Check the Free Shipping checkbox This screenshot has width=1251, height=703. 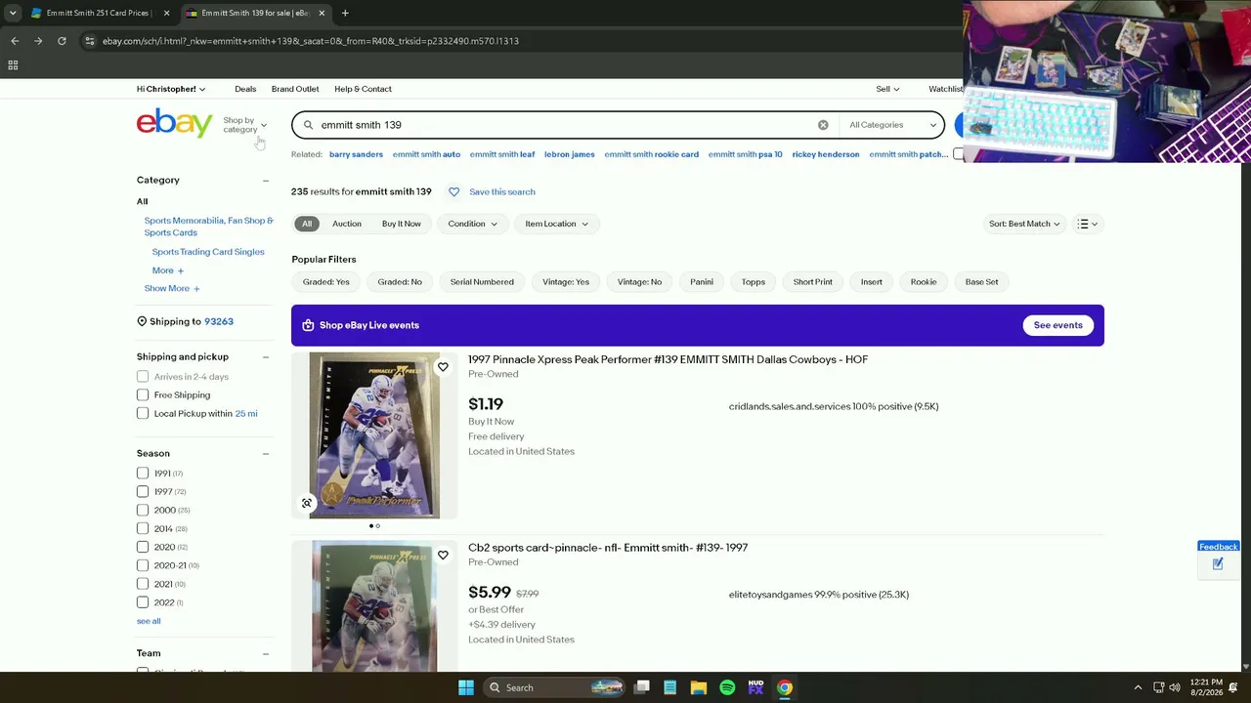point(143,395)
